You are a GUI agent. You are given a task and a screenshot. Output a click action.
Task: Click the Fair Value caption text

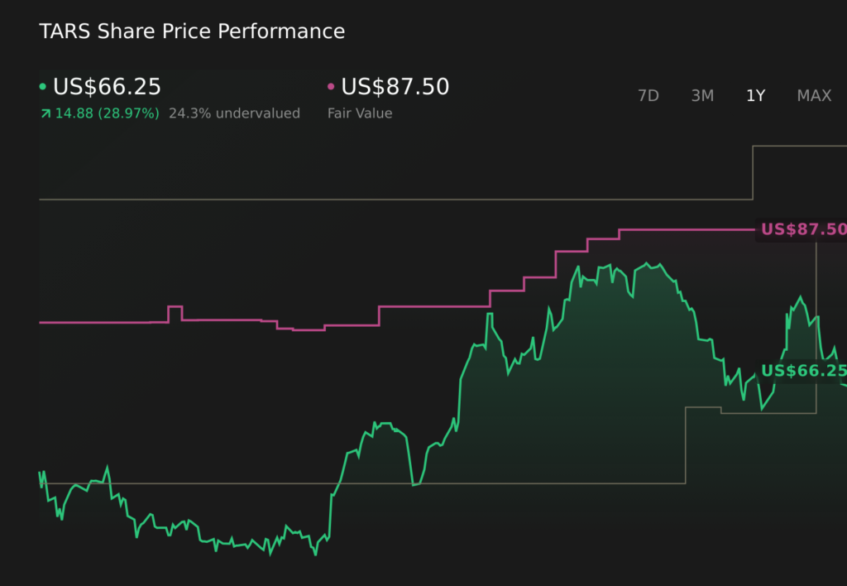(361, 113)
